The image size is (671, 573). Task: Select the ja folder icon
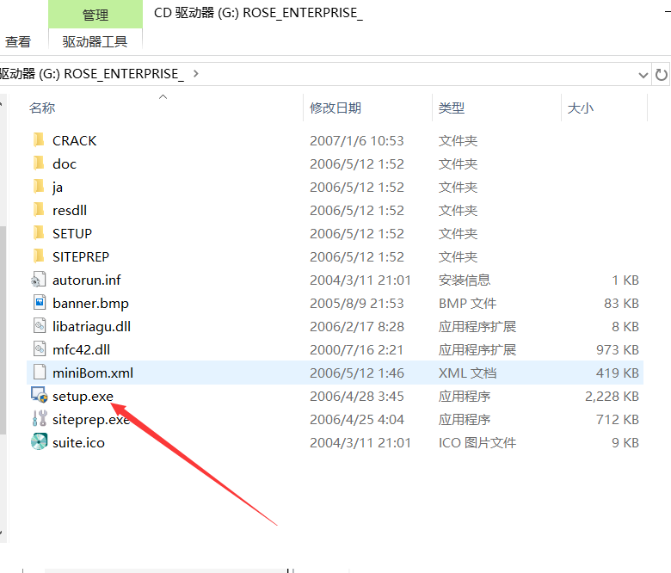click(39, 186)
